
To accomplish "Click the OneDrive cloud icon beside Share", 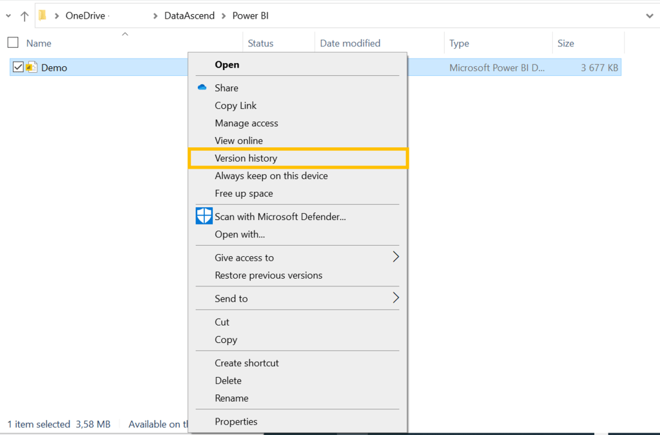I will point(202,88).
